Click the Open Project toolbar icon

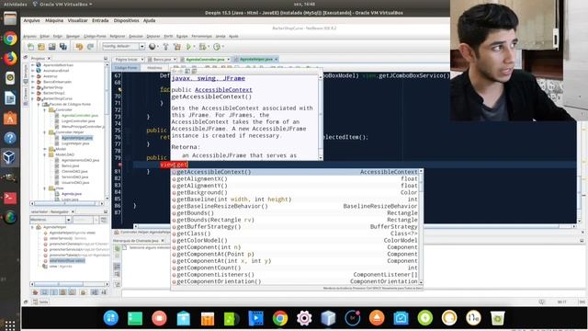[51, 47]
